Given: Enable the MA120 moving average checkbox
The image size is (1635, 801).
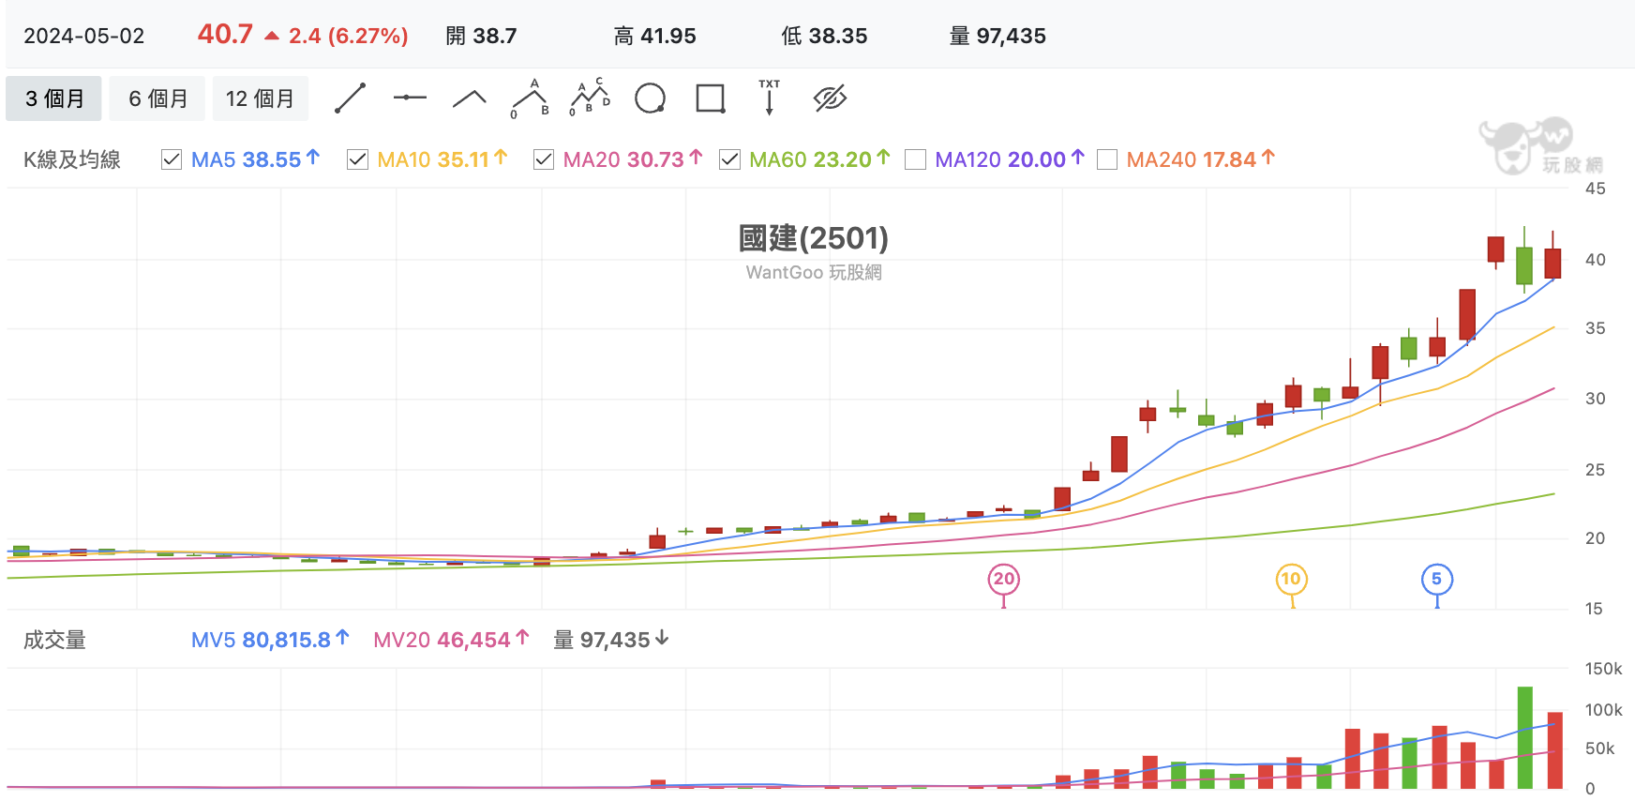Looking at the screenshot, I should pos(916,159).
